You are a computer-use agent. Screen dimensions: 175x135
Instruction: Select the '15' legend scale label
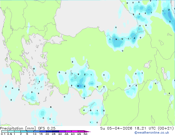pos(41,134)
